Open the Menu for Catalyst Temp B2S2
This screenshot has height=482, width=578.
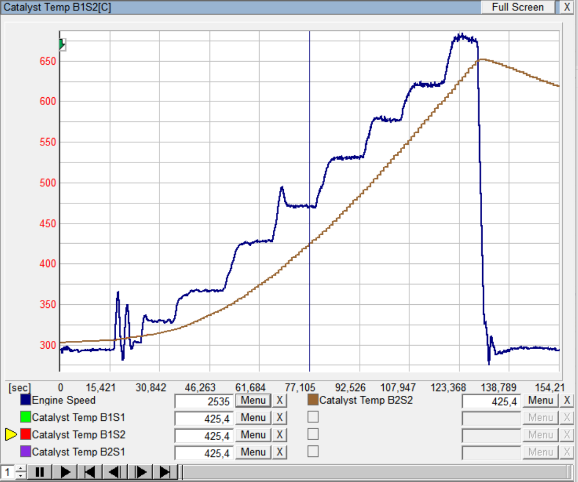(x=541, y=401)
